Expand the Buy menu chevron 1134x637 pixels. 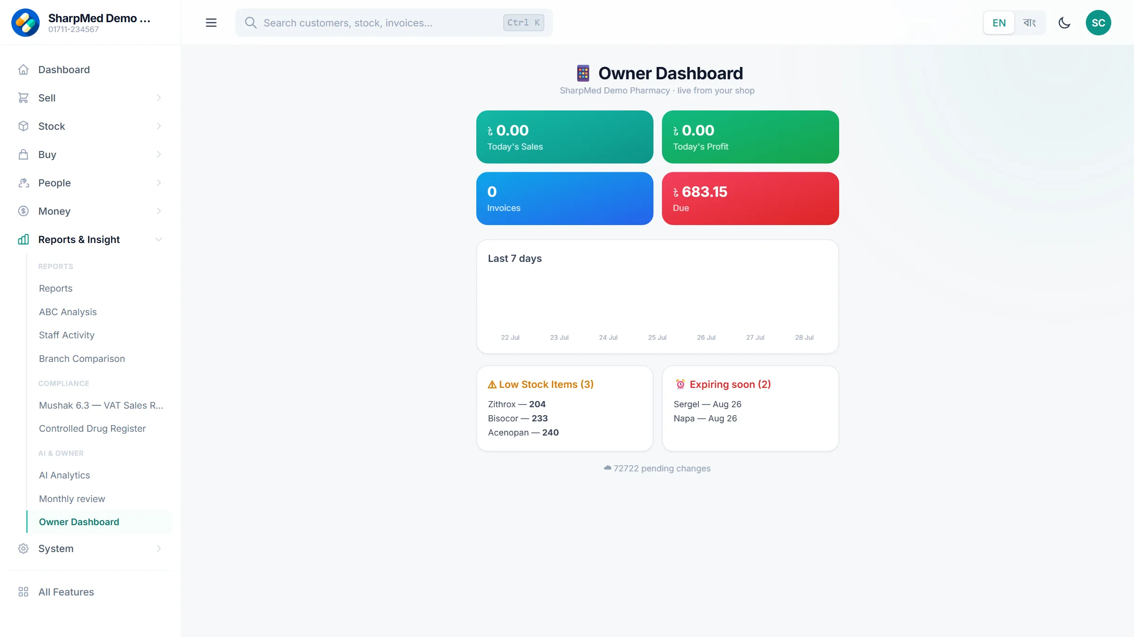(x=159, y=155)
